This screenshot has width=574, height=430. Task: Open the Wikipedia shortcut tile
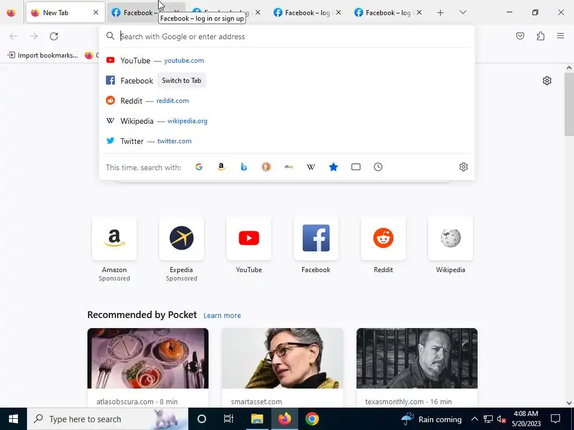[451, 239]
